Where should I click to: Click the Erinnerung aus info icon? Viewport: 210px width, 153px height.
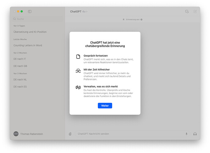click(142, 20)
